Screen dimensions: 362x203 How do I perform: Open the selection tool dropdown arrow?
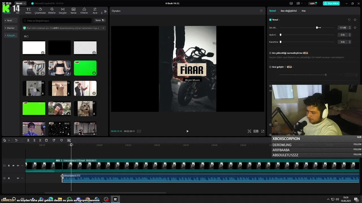[x=9, y=140]
